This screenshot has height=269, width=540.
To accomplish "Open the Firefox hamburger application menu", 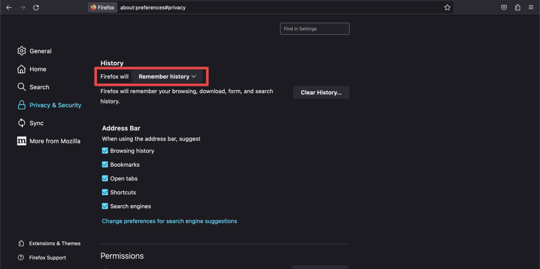I will pyautogui.click(x=531, y=8).
